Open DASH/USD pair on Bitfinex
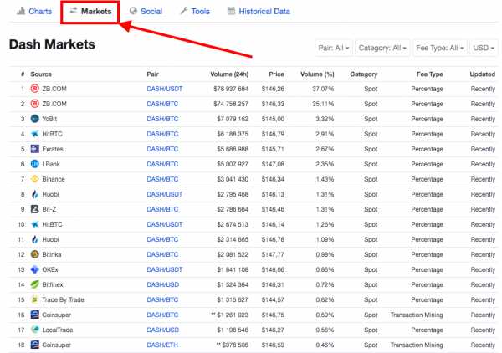 [162, 284]
